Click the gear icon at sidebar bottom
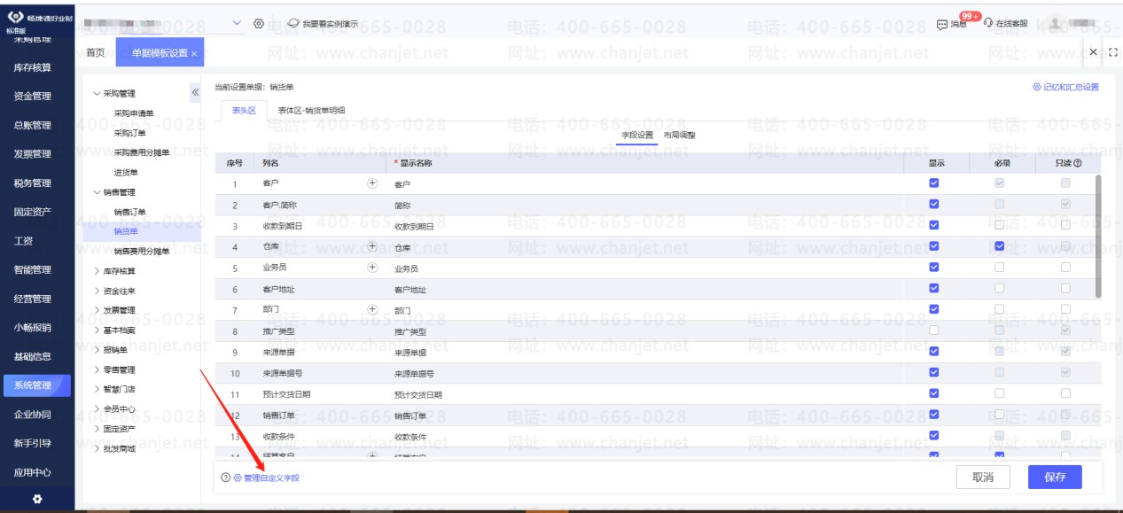Image resolution: width=1123 pixels, height=513 pixels. pyautogui.click(x=37, y=500)
